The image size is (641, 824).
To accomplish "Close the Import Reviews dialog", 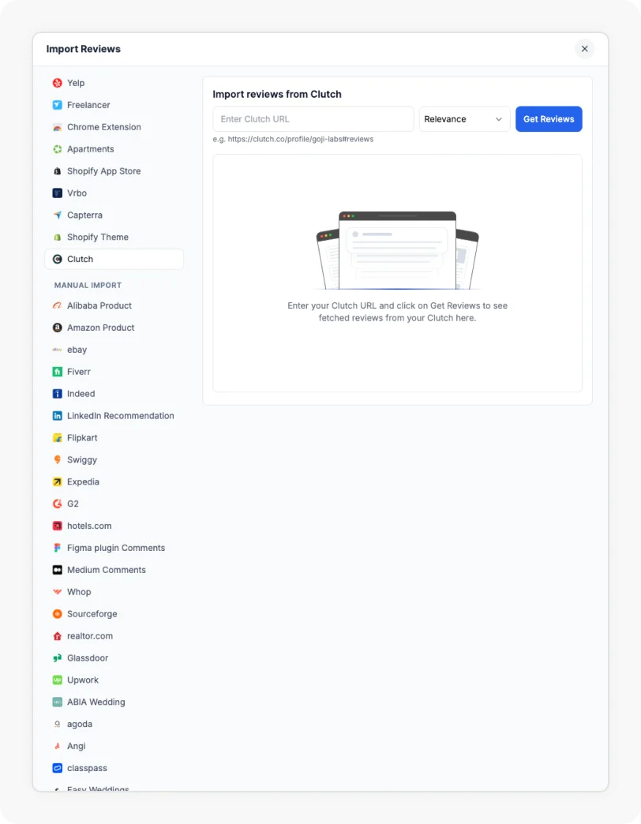I will (x=584, y=49).
